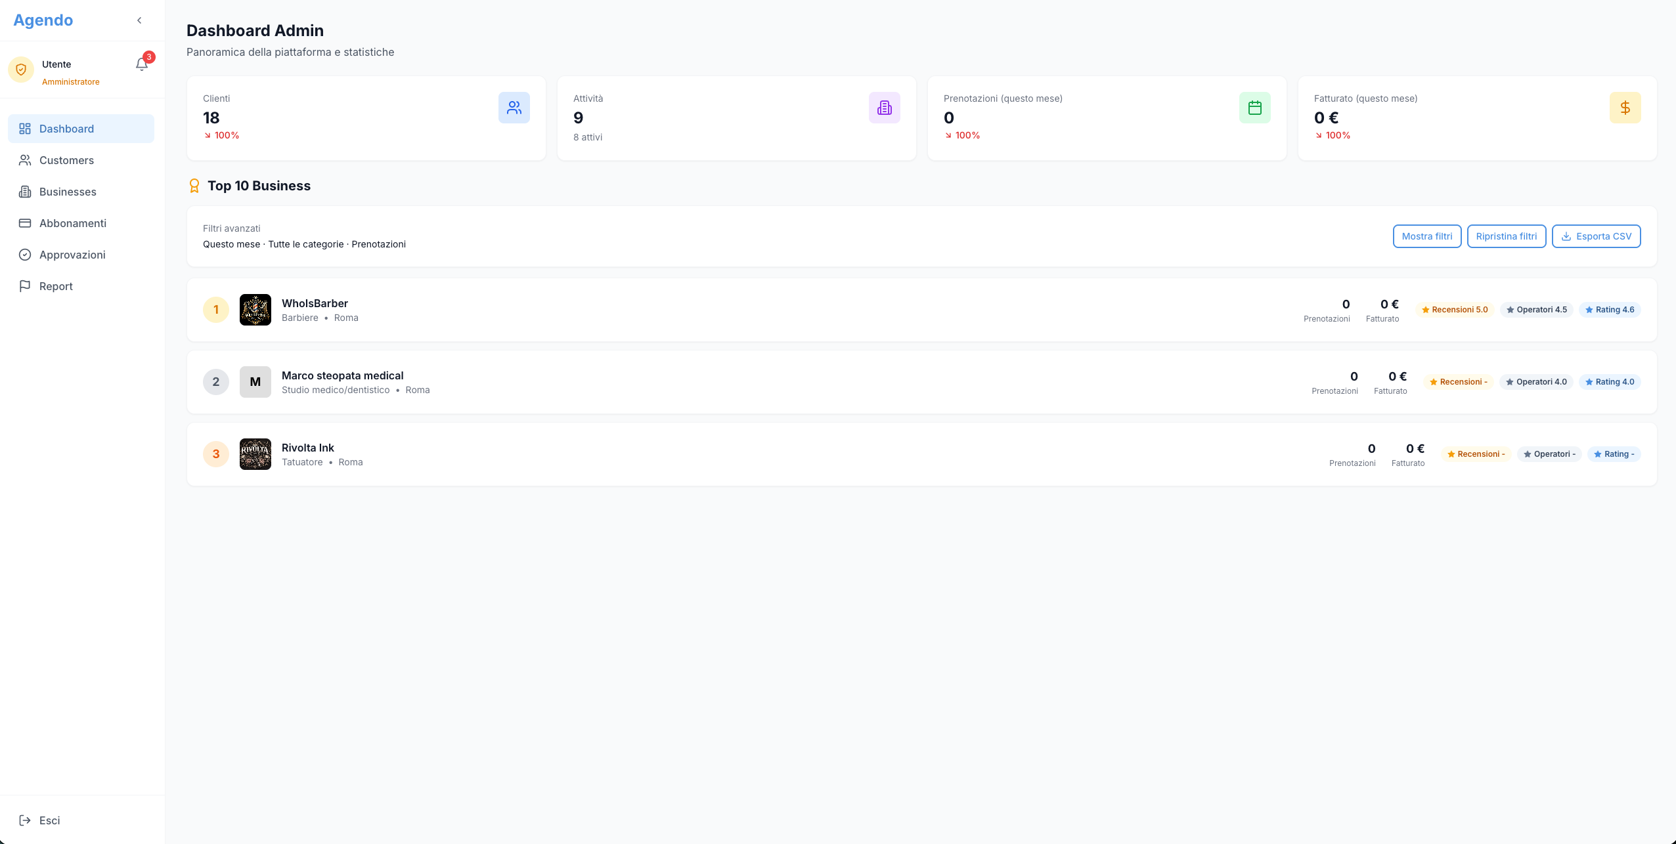Screen dimensions: 1676x844
Task: Click the Esporta CSV button
Action: (1595, 236)
